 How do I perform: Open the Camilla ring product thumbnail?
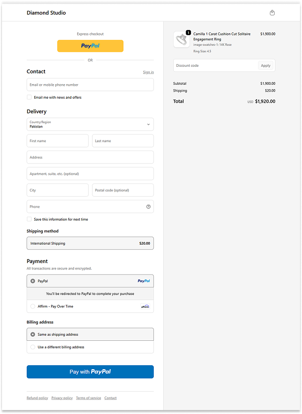182,39
